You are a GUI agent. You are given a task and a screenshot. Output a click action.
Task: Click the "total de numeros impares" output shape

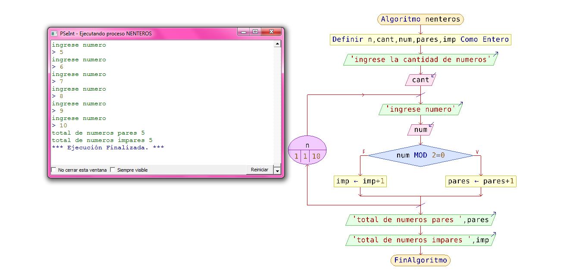[420, 240]
